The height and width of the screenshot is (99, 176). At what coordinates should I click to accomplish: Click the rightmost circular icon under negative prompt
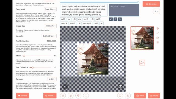[120, 19]
